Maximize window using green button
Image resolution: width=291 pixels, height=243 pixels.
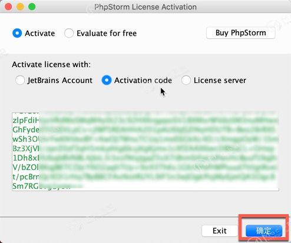32,7
